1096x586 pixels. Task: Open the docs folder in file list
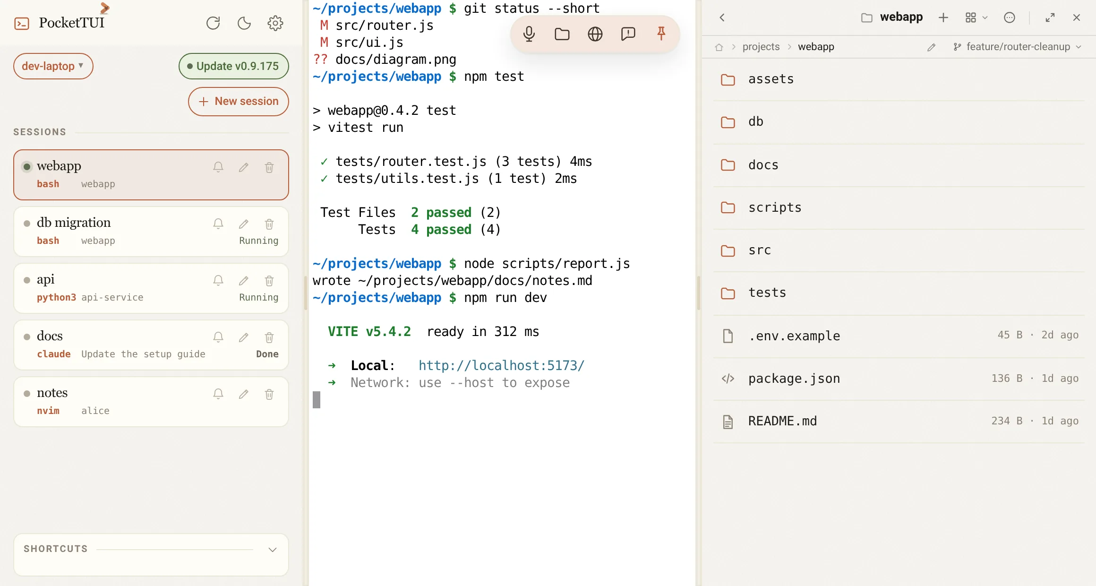pos(899,165)
